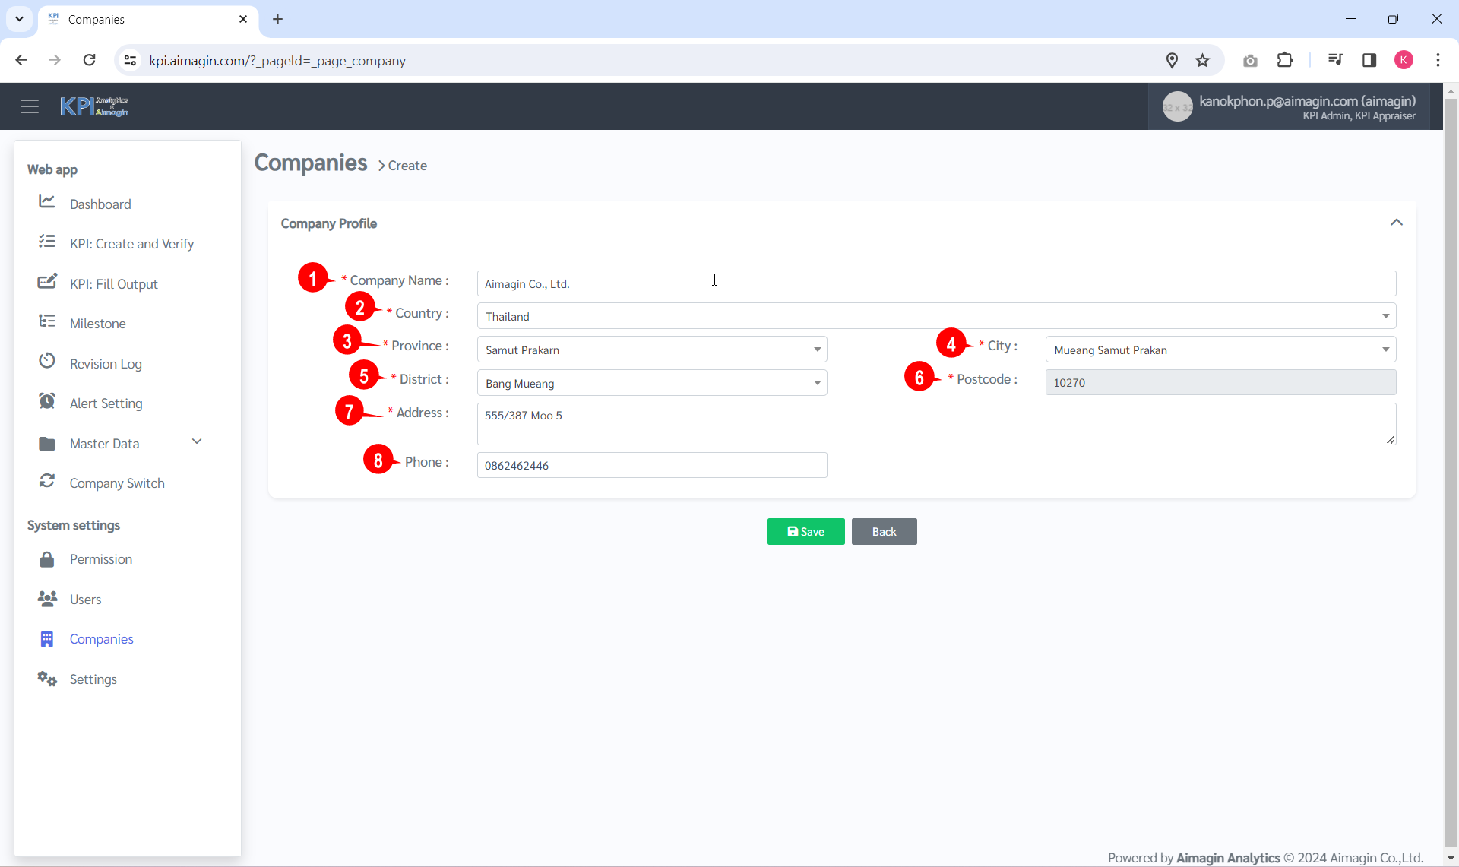
Task: Open the Country dropdown
Action: coord(936,316)
